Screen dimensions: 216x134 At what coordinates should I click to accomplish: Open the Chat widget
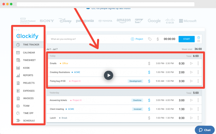205,130
